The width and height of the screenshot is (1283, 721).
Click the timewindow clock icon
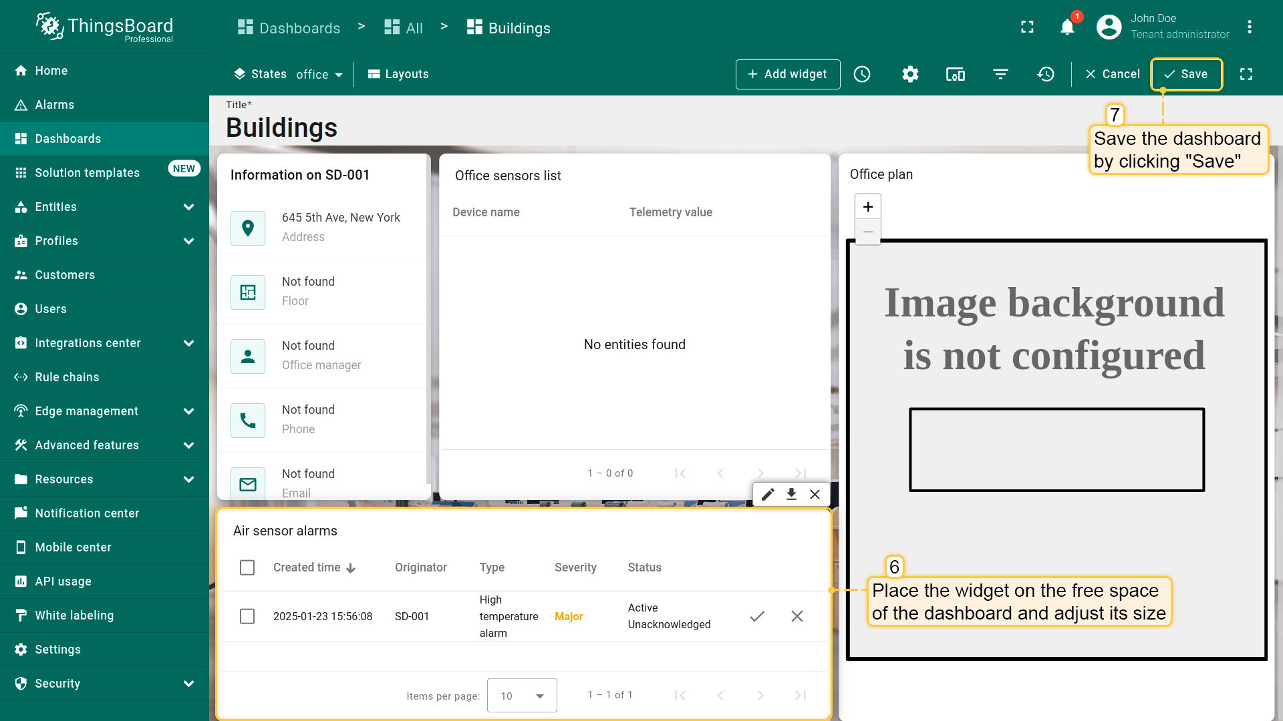[862, 74]
